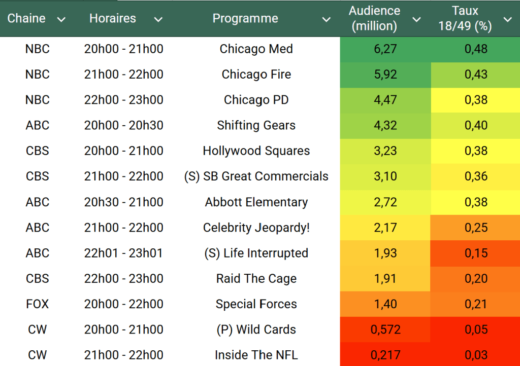Open the Programme column dropdown arrow
Viewport: 520px width, 366px height.
pos(327,19)
